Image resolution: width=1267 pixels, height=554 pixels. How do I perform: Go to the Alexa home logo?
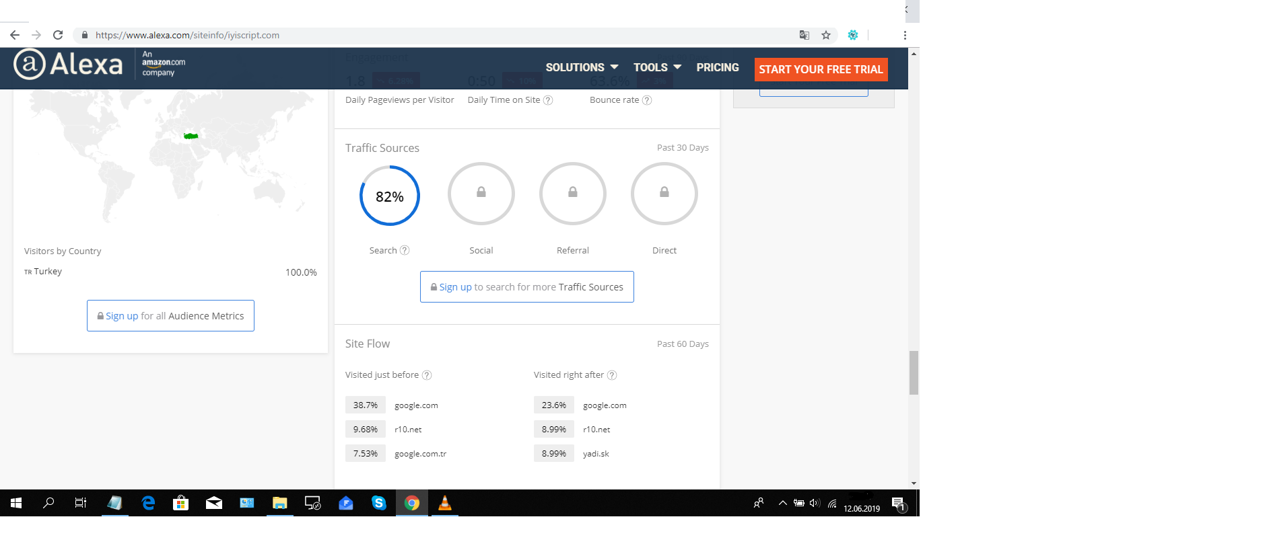[x=69, y=65]
